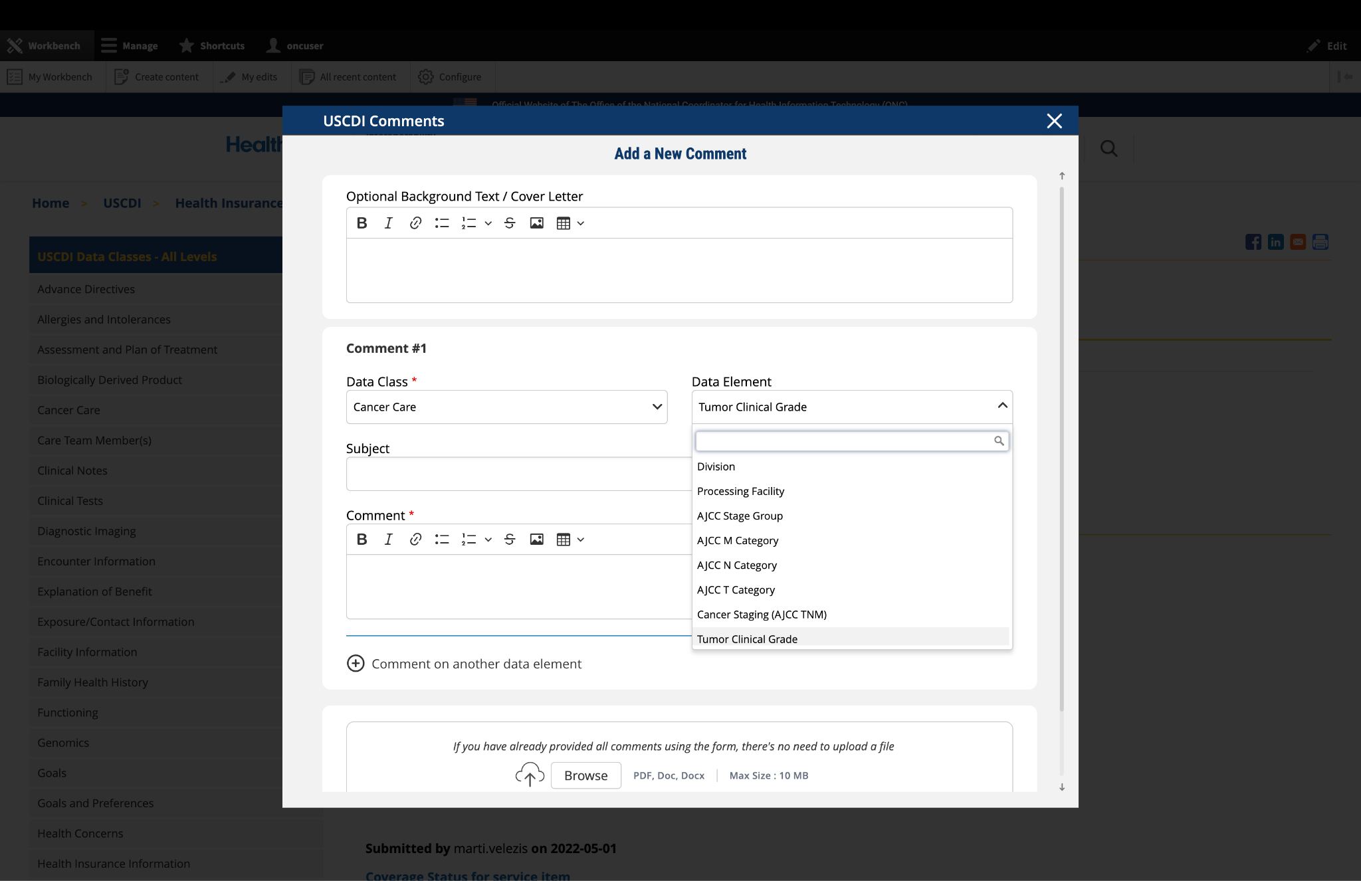
Task: Select Cancer Staging (AJCC TNM) option
Action: tap(762, 615)
